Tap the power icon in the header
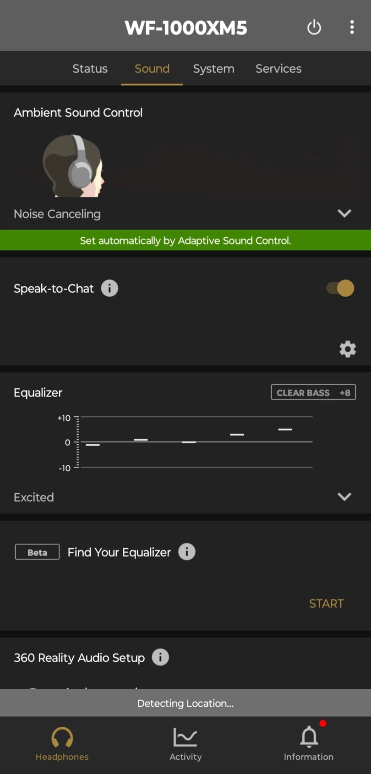Image resolution: width=371 pixels, height=774 pixels. coord(314,27)
